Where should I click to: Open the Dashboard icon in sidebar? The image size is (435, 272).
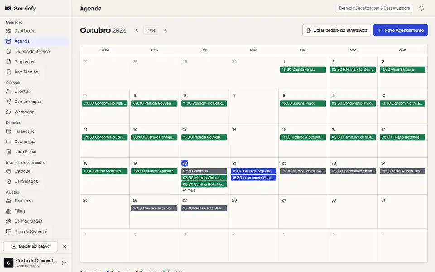[9, 31]
